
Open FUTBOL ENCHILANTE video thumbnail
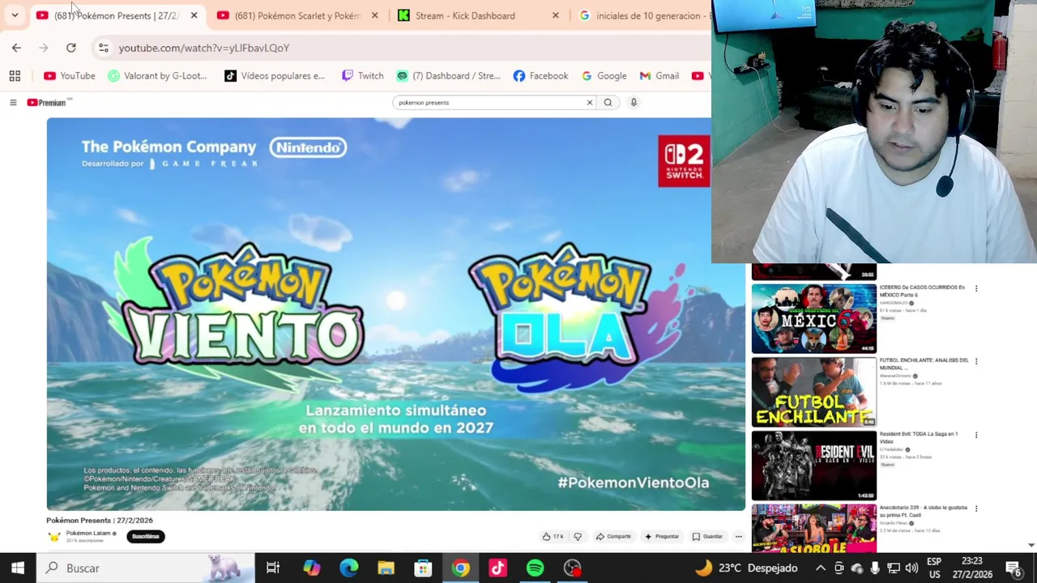813,392
